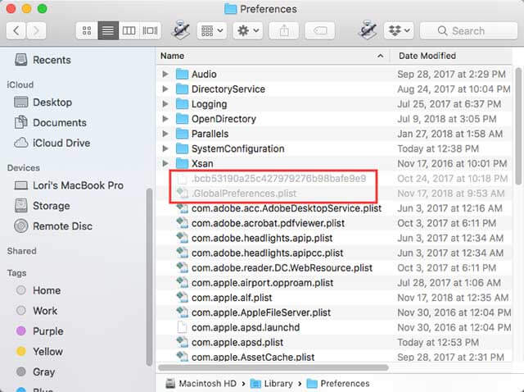Click the vertical scrollbar of the file list

pos(518,125)
